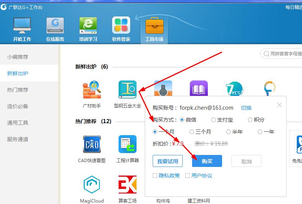The image size is (302, 204).
Task: Open the 在线服务 icon
Action: (x=55, y=25)
